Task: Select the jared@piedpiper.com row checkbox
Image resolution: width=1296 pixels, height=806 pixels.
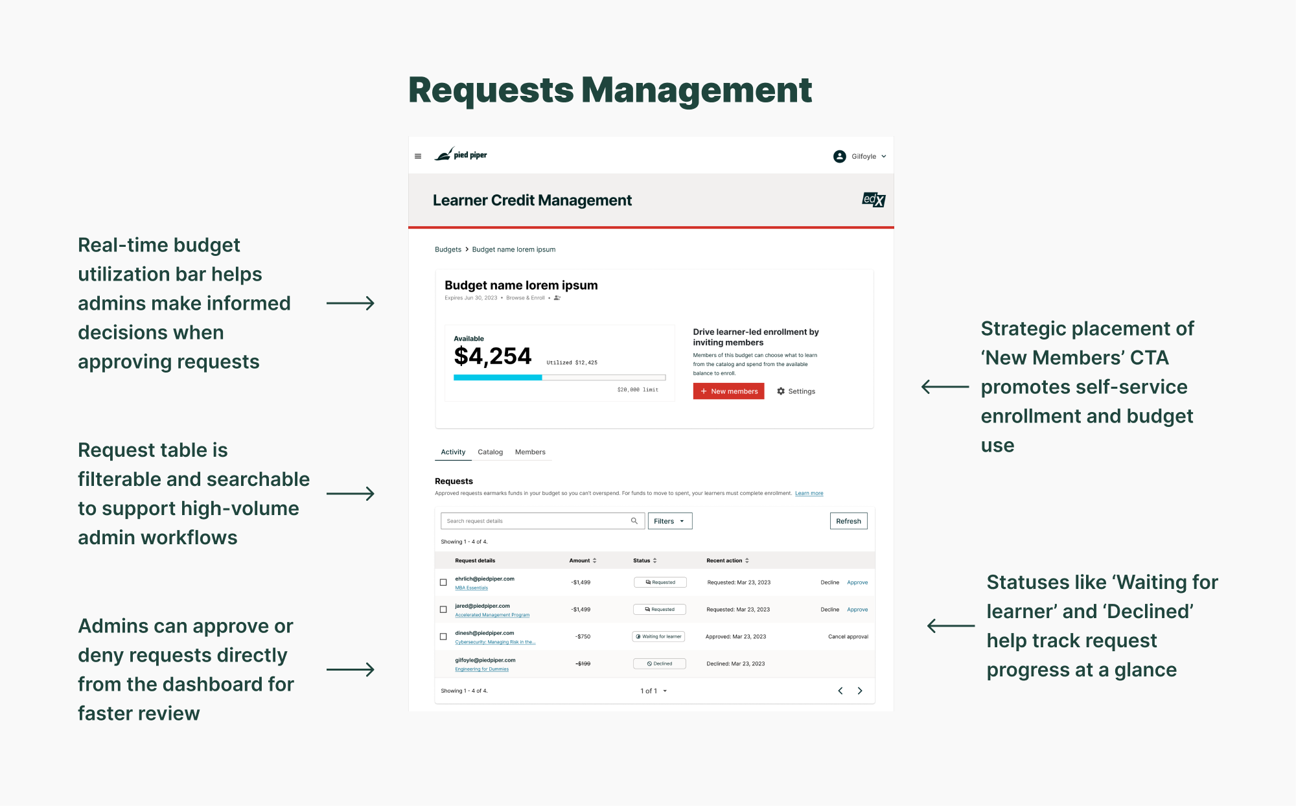Action: [443, 610]
